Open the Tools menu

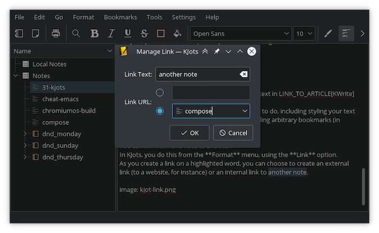tap(154, 17)
